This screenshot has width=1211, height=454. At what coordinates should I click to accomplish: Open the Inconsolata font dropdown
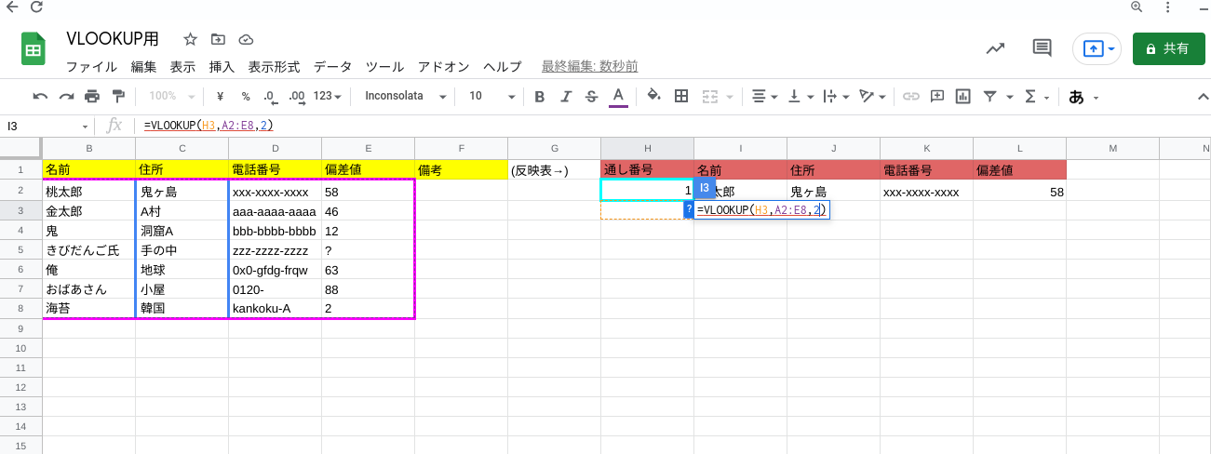point(406,96)
